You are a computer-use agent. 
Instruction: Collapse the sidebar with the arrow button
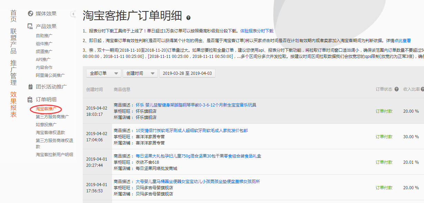point(73,14)
